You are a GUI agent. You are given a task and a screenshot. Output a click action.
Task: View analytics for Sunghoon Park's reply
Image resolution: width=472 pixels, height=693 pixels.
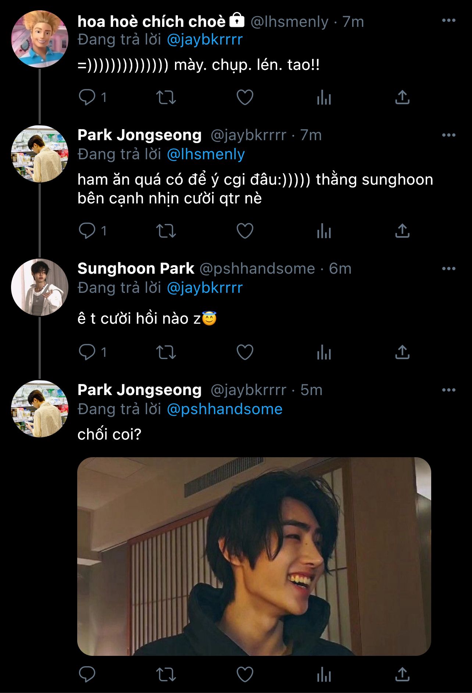pos(324,352)
